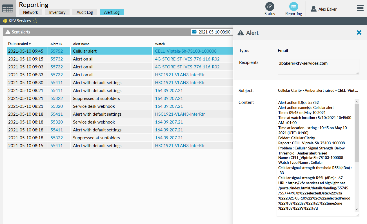Switch to the Network tab
The image size is (367, 224).
pos(30,12)
